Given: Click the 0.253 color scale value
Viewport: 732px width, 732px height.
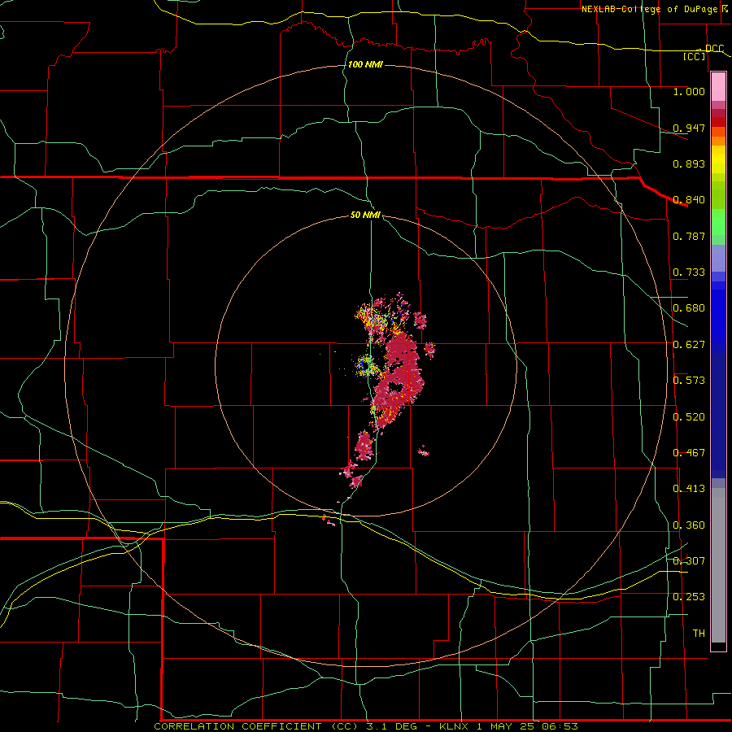Looking at the screenshot, I should [689, 597].
